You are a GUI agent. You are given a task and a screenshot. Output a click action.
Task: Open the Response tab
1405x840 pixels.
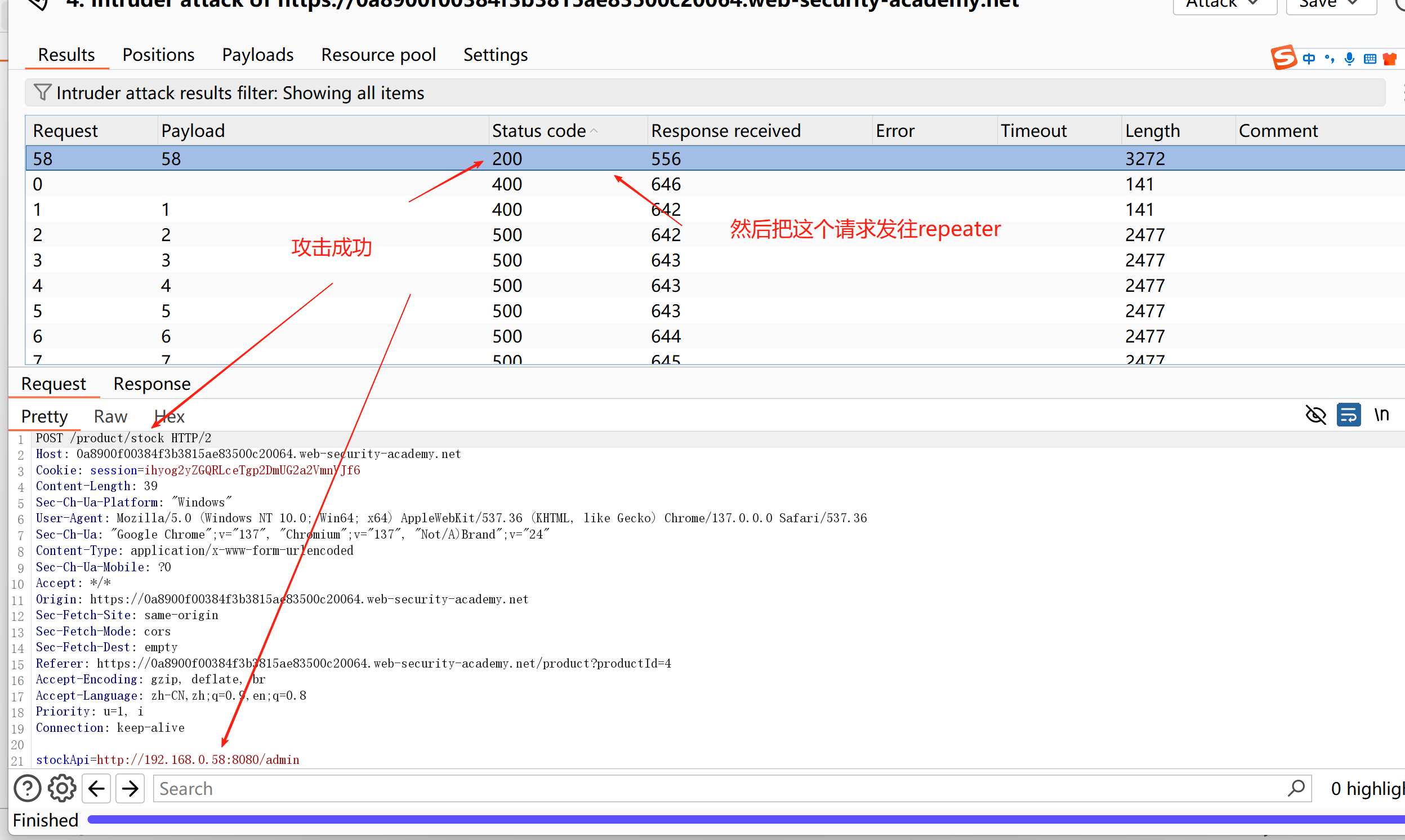pyautogui.click(x=151, y=384)
